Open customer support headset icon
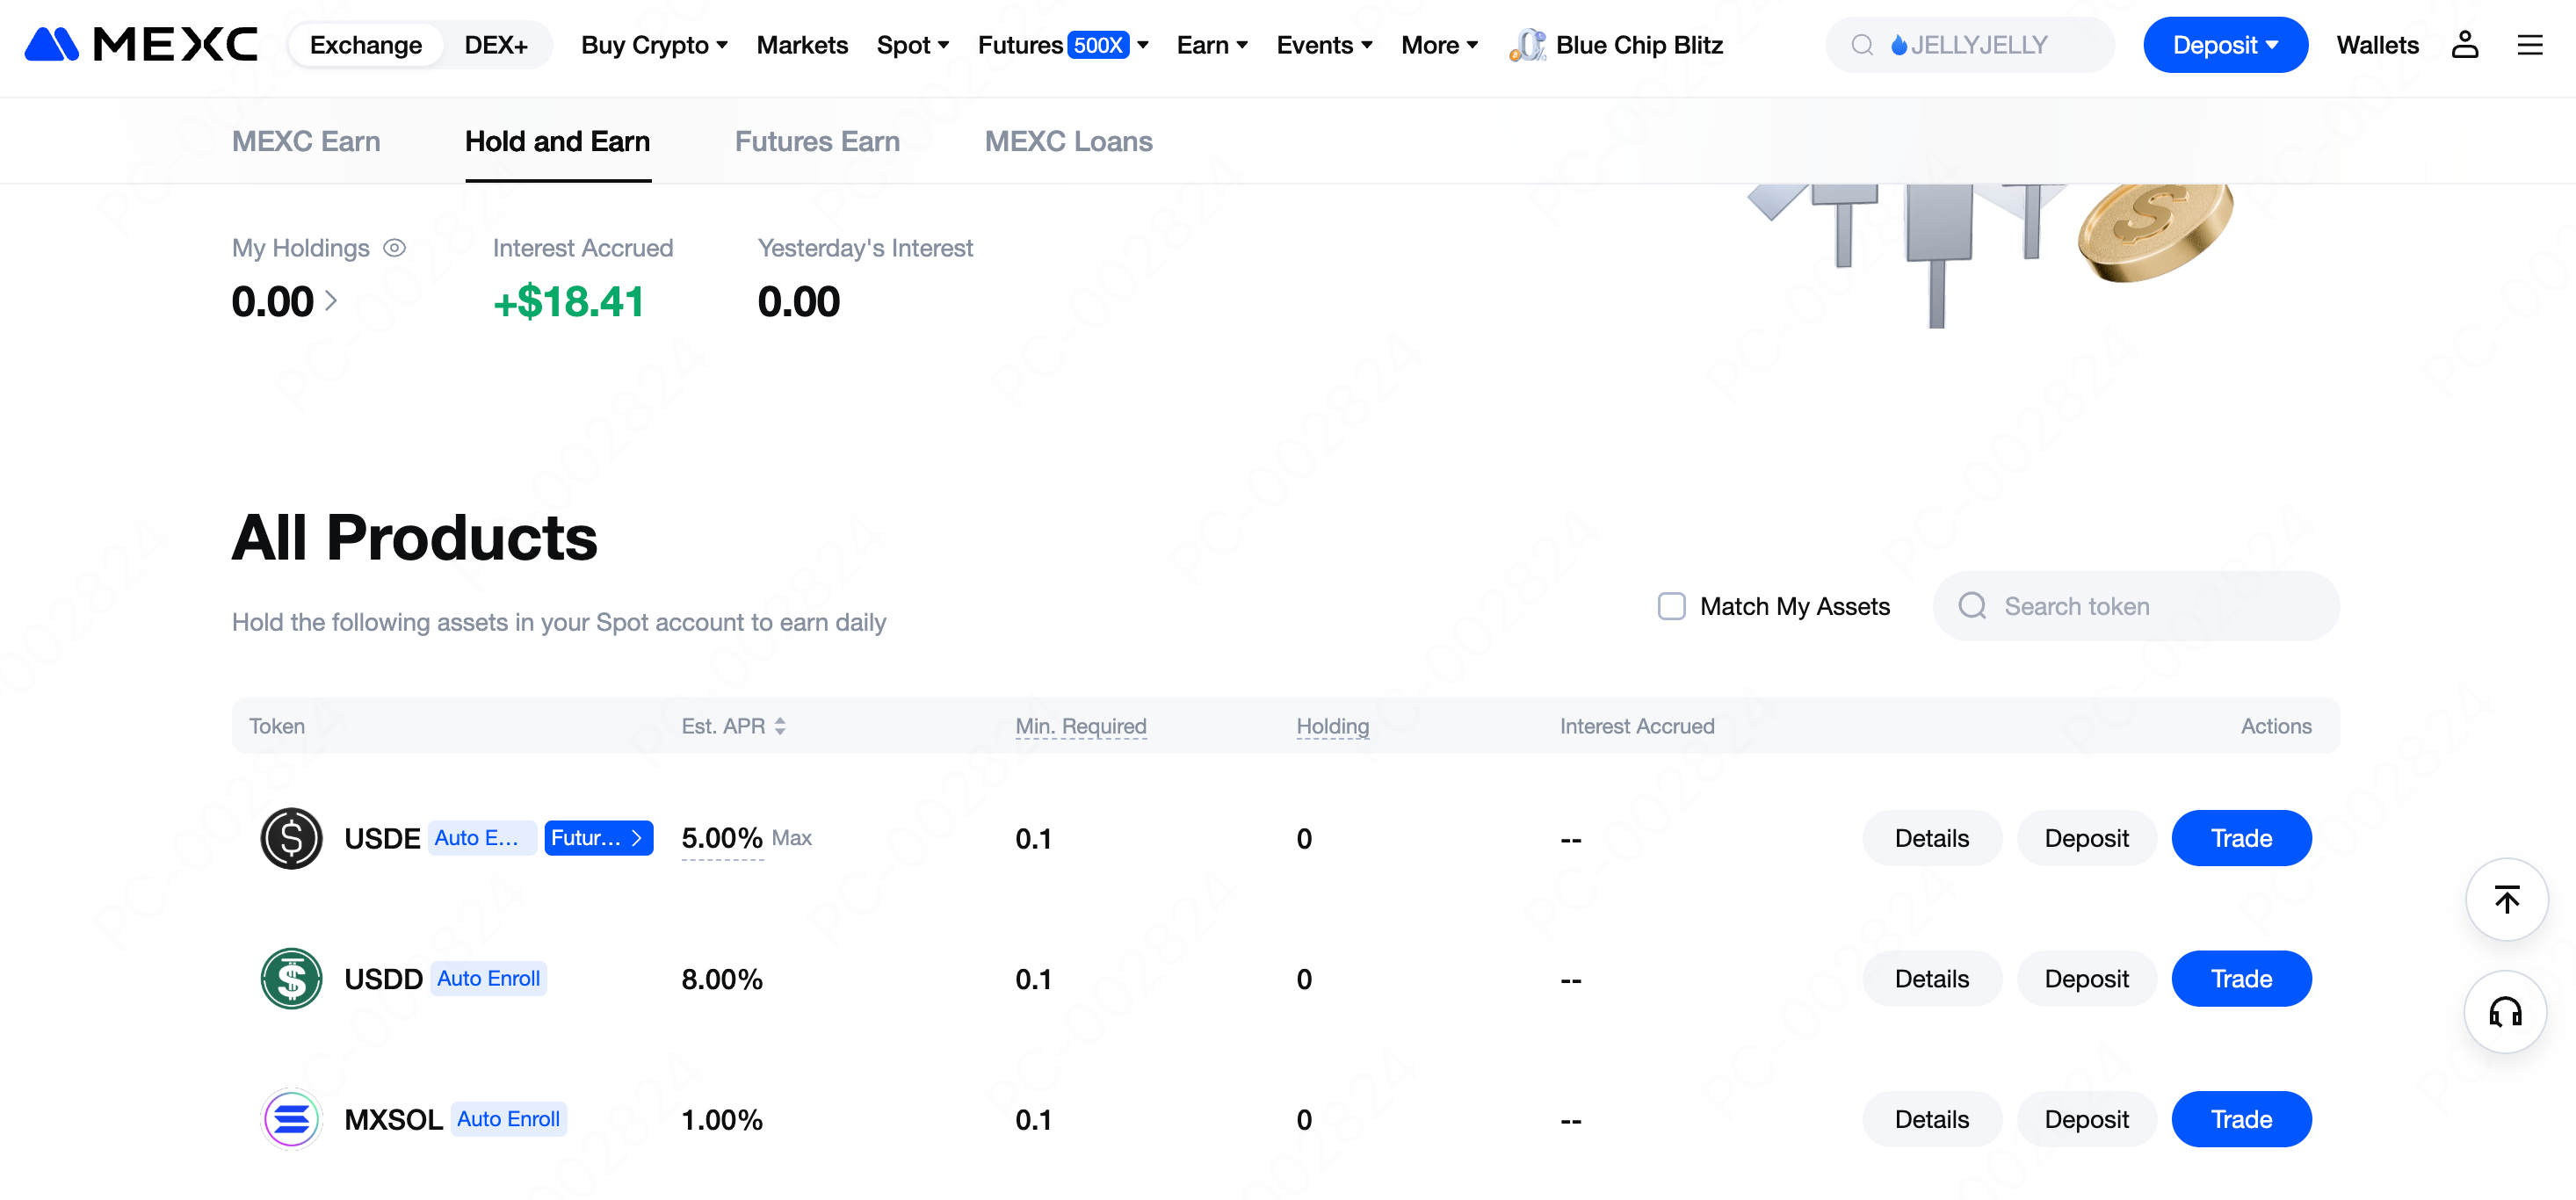Viewport: 2576px width, 1200px height. 2506,1012
